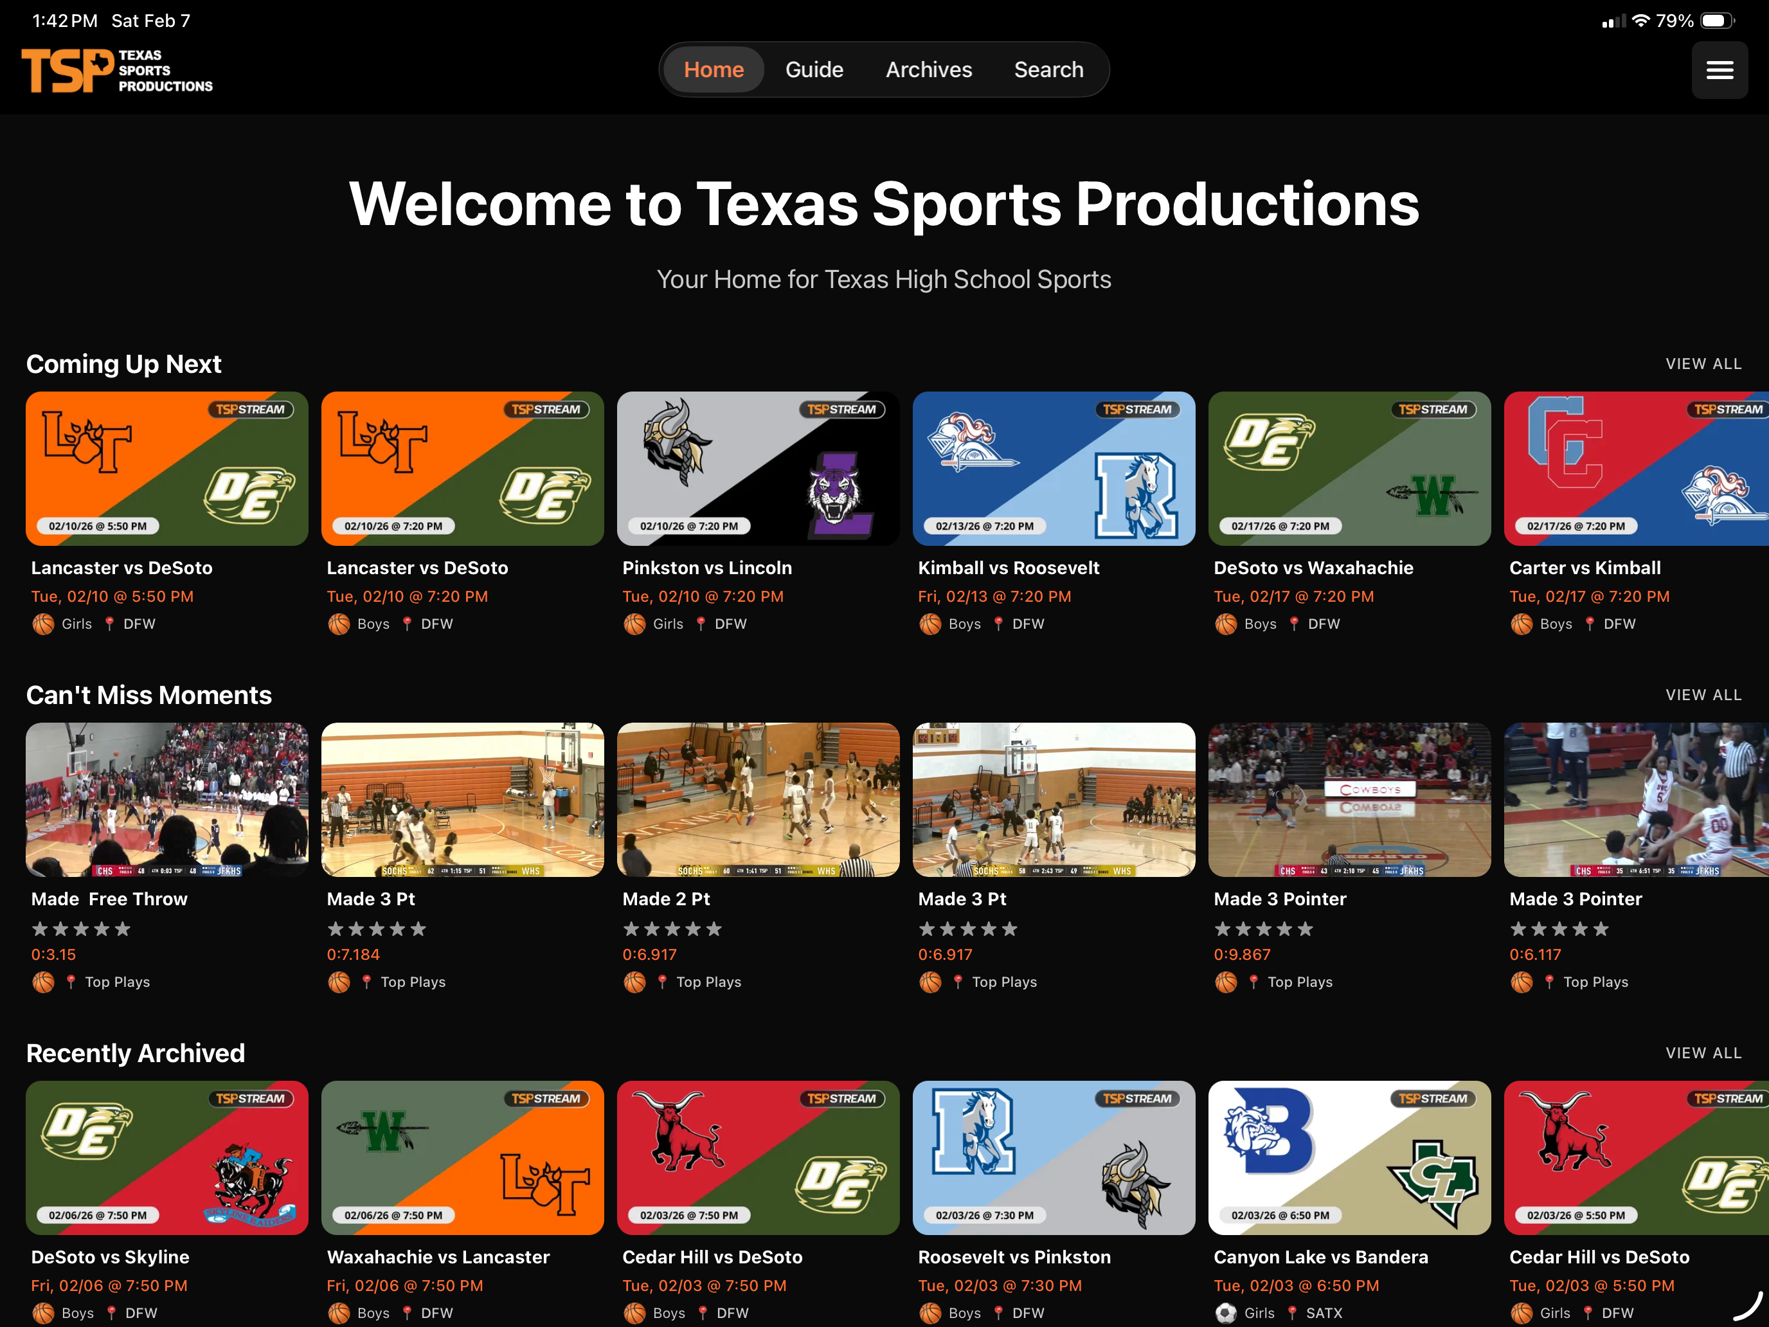Click basketball icon under Lancaster vs DeSoto Girls
Image resolution: width=1769 pixels, height=1327 pixels.
pyautogui.click(x=43, y=624)
